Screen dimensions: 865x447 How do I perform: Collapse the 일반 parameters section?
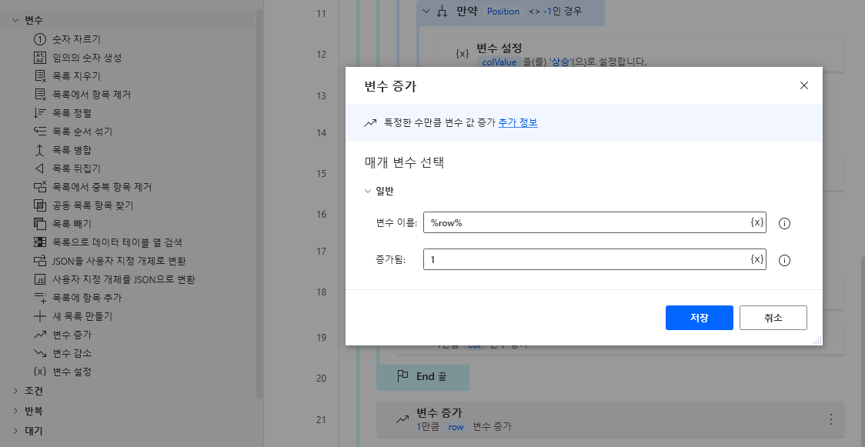point(368,192)
